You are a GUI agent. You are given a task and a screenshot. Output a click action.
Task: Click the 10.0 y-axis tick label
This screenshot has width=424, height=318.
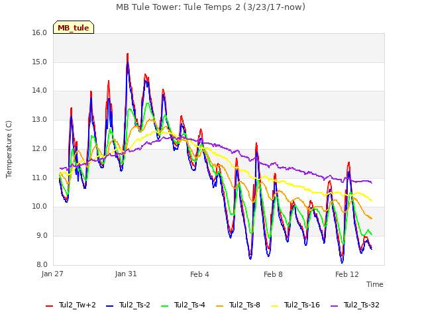click(x=40, y=207)
